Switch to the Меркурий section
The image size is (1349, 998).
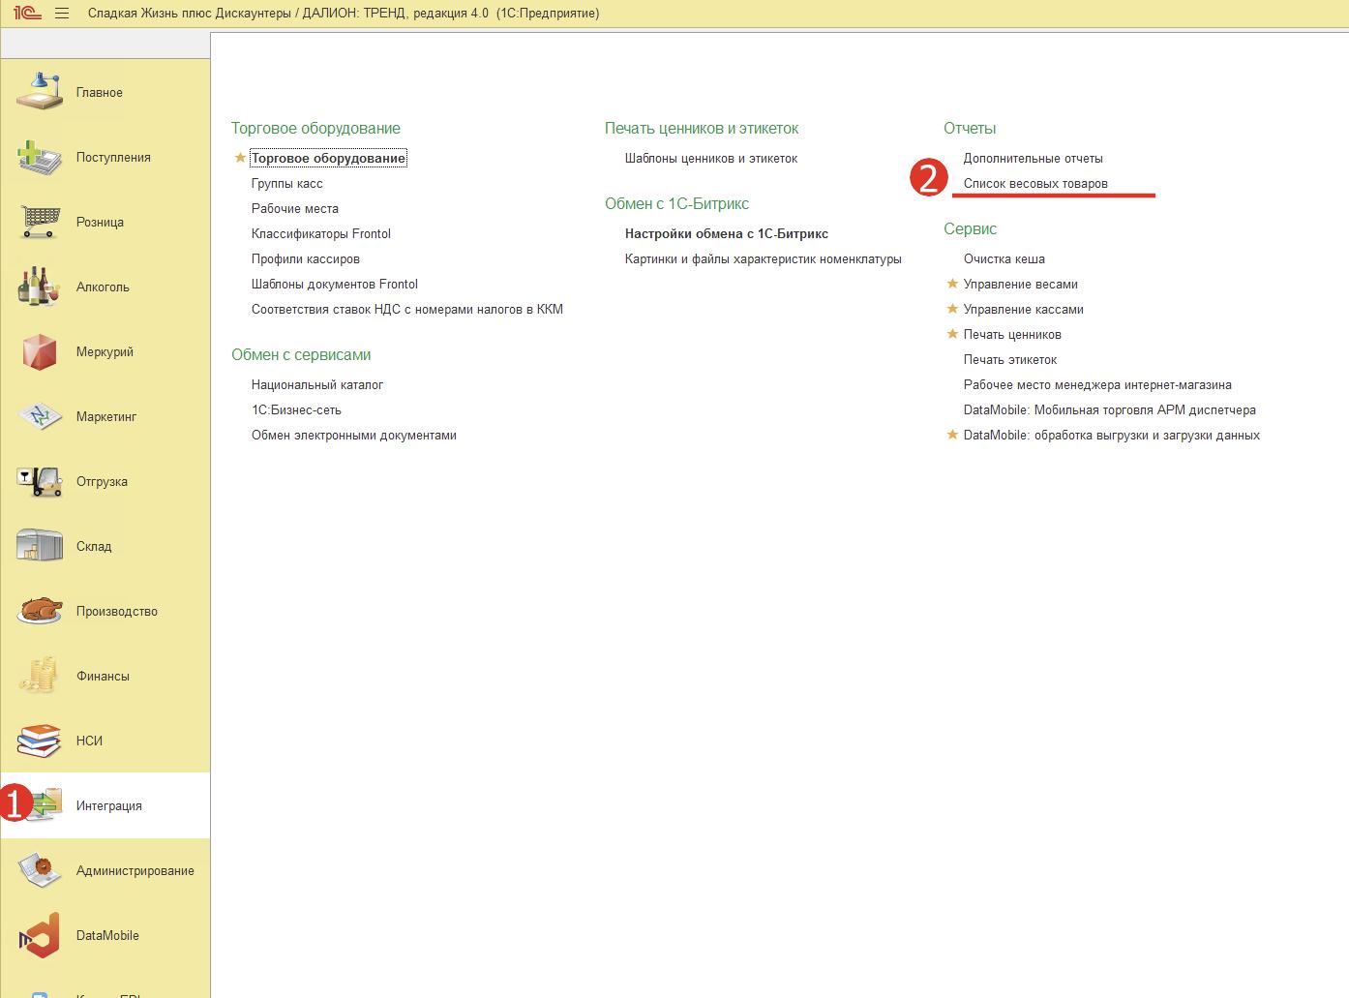point(105,351)
